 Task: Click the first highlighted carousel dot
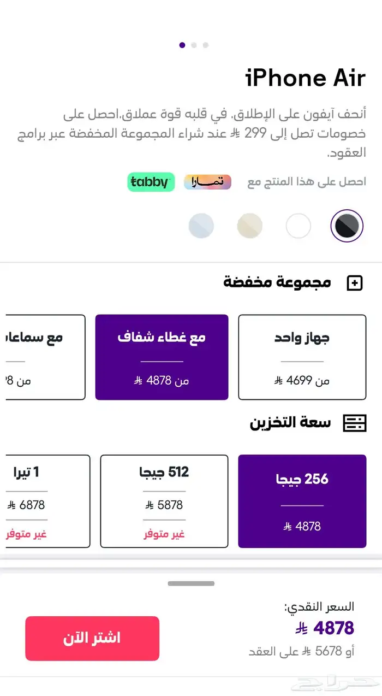[182, 45]
